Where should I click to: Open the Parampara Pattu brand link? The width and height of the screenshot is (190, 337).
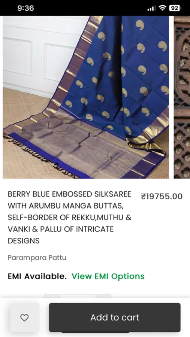click(x=37, y=258)
